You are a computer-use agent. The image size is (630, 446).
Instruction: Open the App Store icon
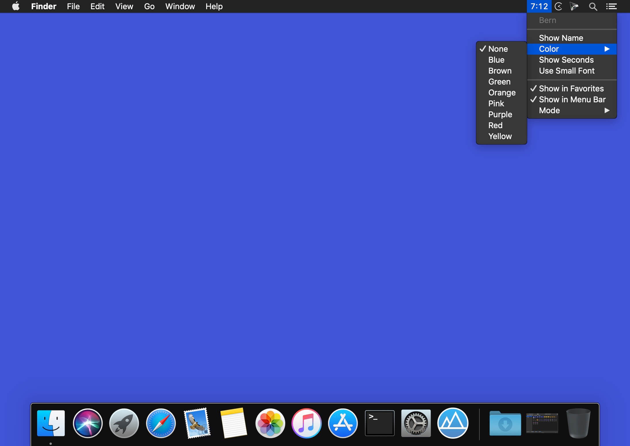[343, 423]
